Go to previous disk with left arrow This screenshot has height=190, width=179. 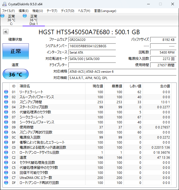click(x=6, y=32)
